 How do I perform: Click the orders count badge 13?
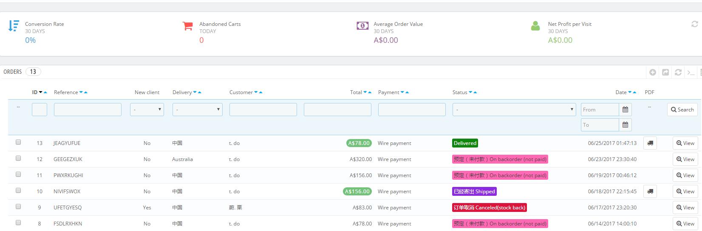(x=33, y=72)
